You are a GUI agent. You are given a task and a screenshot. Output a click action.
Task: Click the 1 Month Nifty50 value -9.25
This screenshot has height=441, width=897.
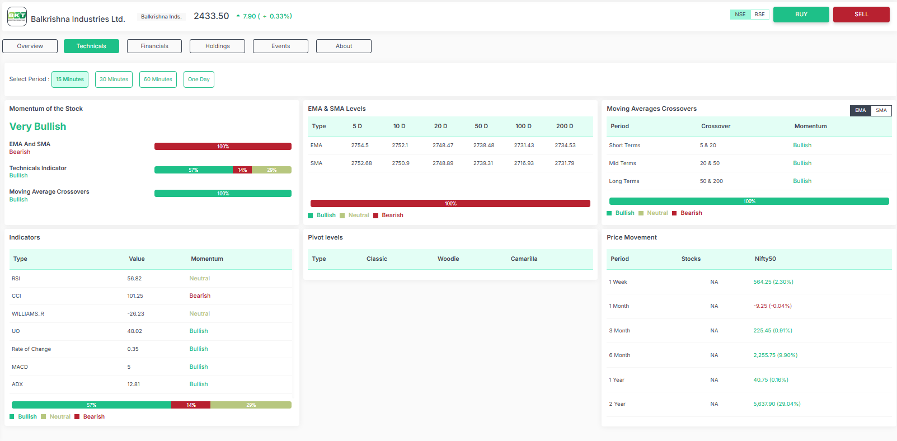coord(773,306)
